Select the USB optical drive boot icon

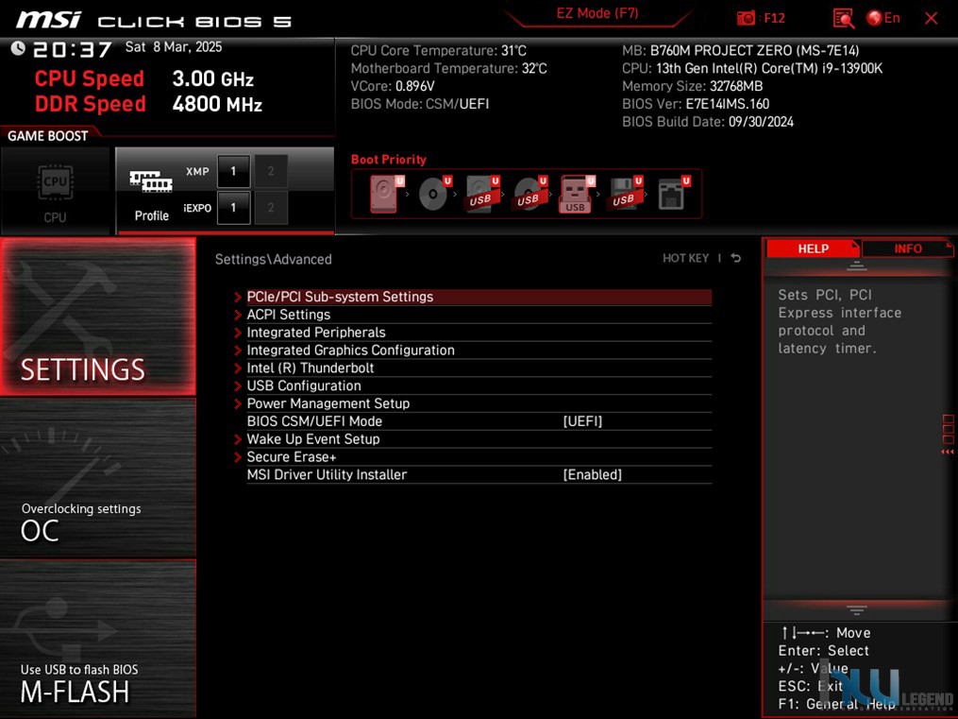pos(529,193)
